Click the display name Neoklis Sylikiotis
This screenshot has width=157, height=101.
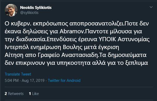click(x=36, y=8)
